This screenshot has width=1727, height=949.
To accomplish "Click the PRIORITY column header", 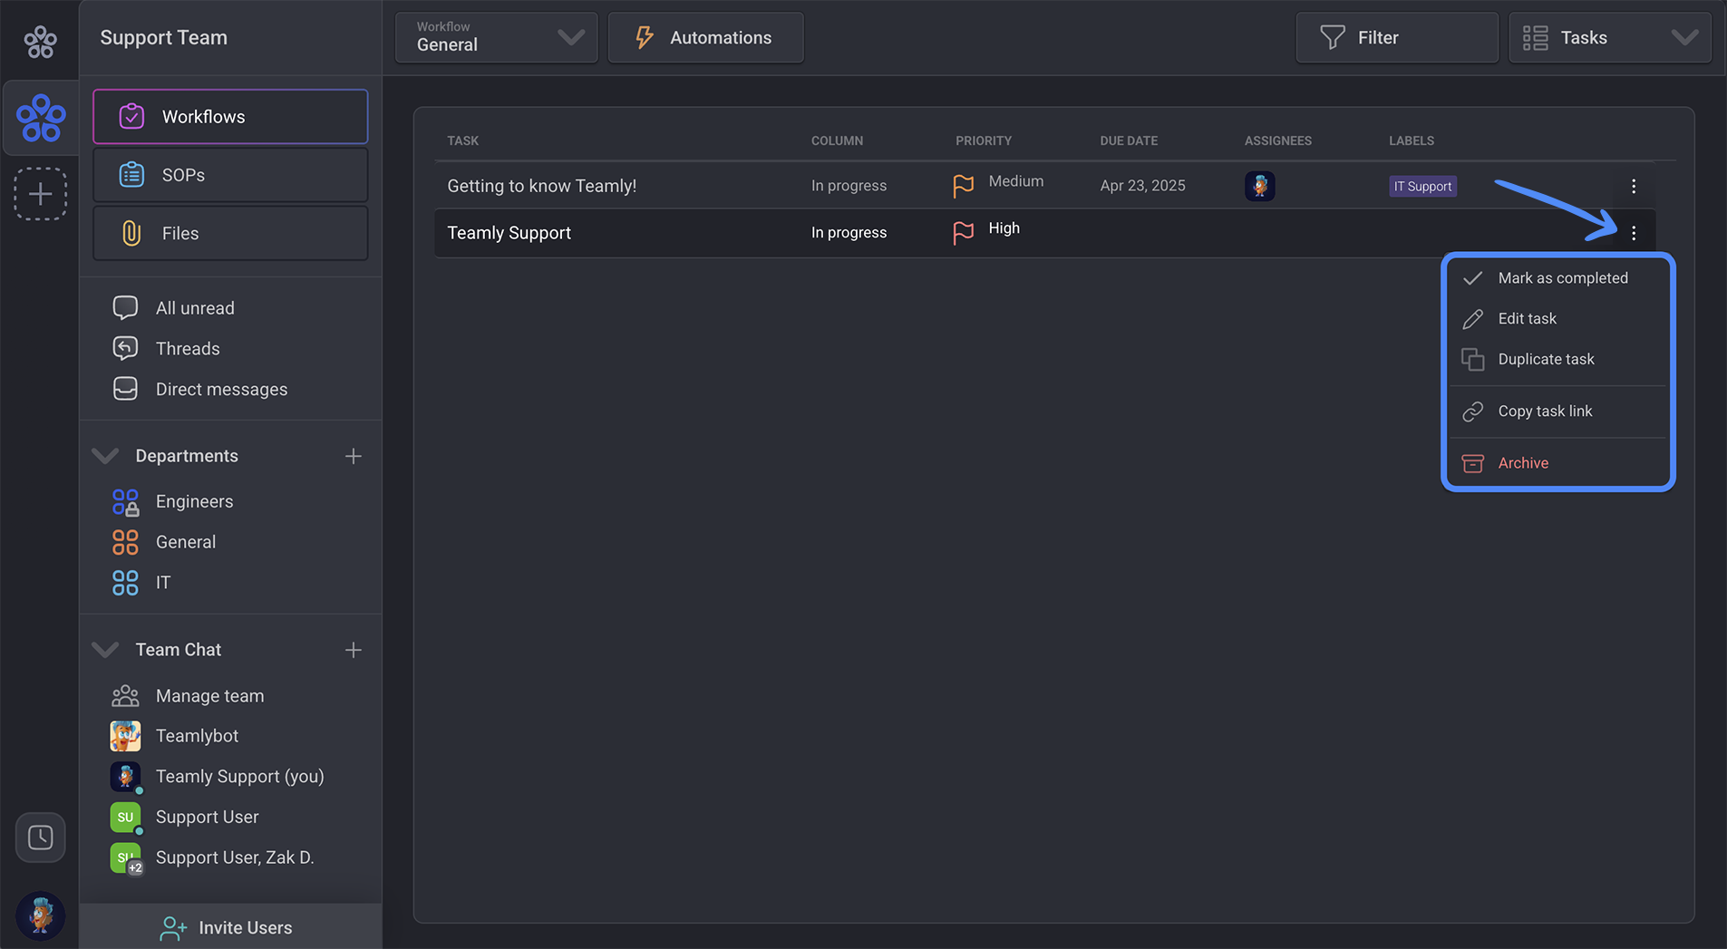I will click(x=983, y=140).
